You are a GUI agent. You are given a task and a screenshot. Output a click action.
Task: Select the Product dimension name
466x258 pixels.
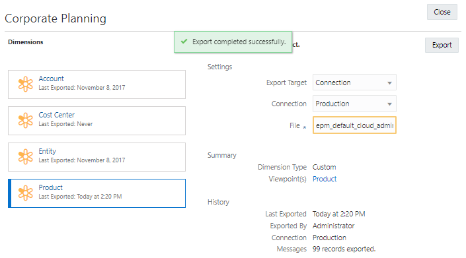click(x=50, y=187)
